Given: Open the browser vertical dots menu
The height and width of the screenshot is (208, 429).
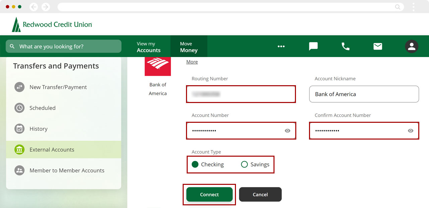Looking at the screenshot, I should pyautogui.click(x=414, y=7).
